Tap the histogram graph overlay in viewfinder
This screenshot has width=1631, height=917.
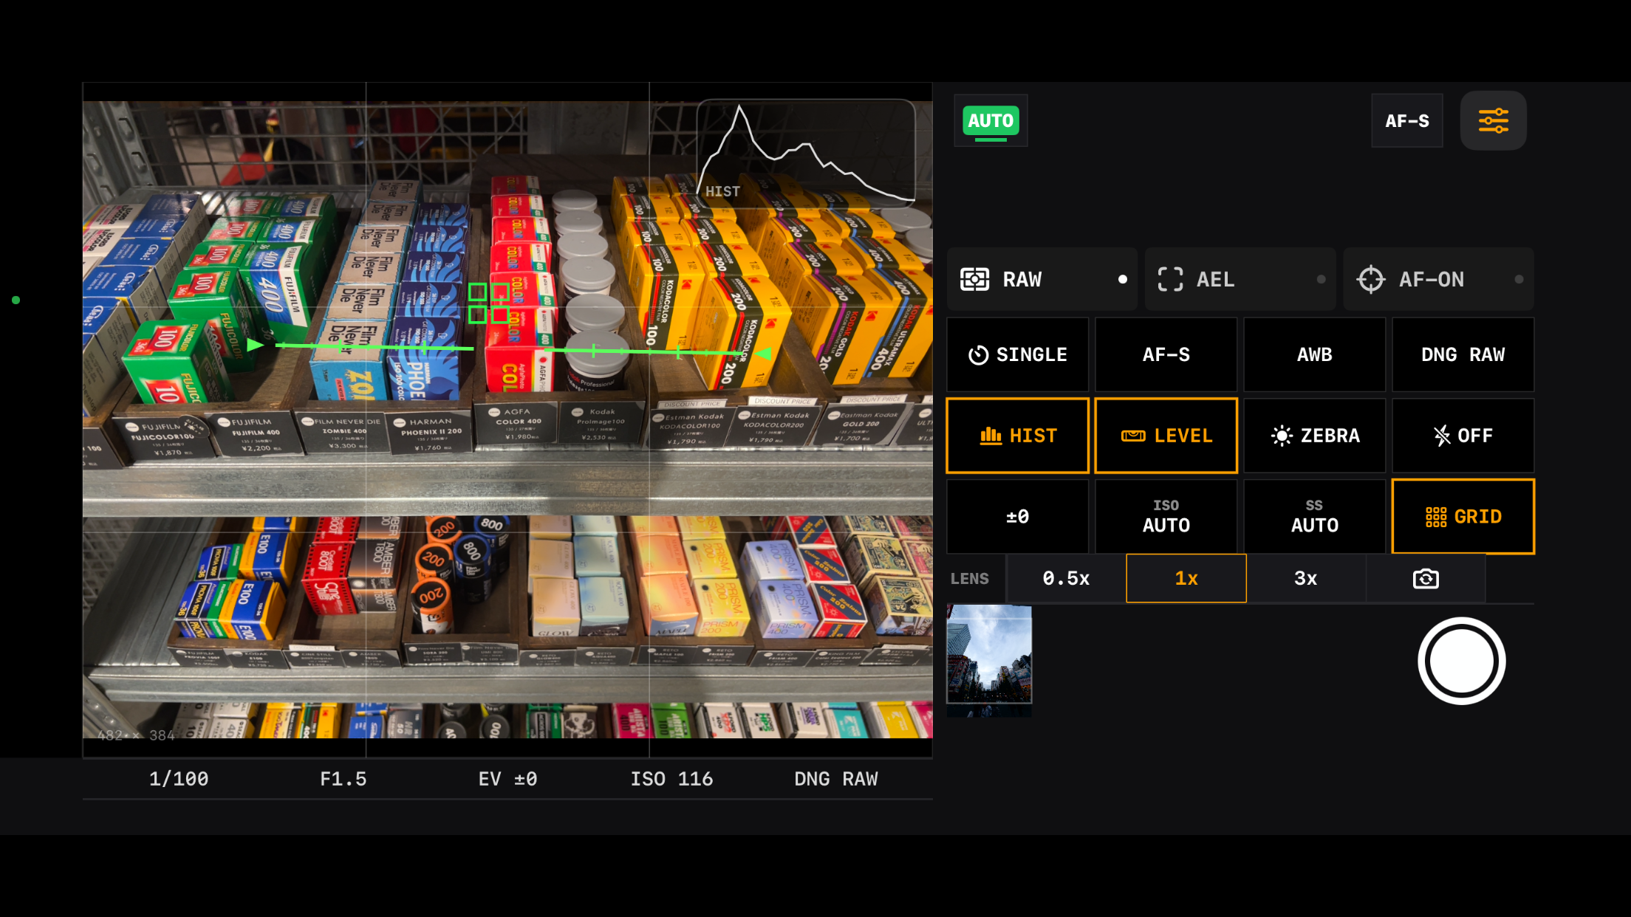pos(806,153)
